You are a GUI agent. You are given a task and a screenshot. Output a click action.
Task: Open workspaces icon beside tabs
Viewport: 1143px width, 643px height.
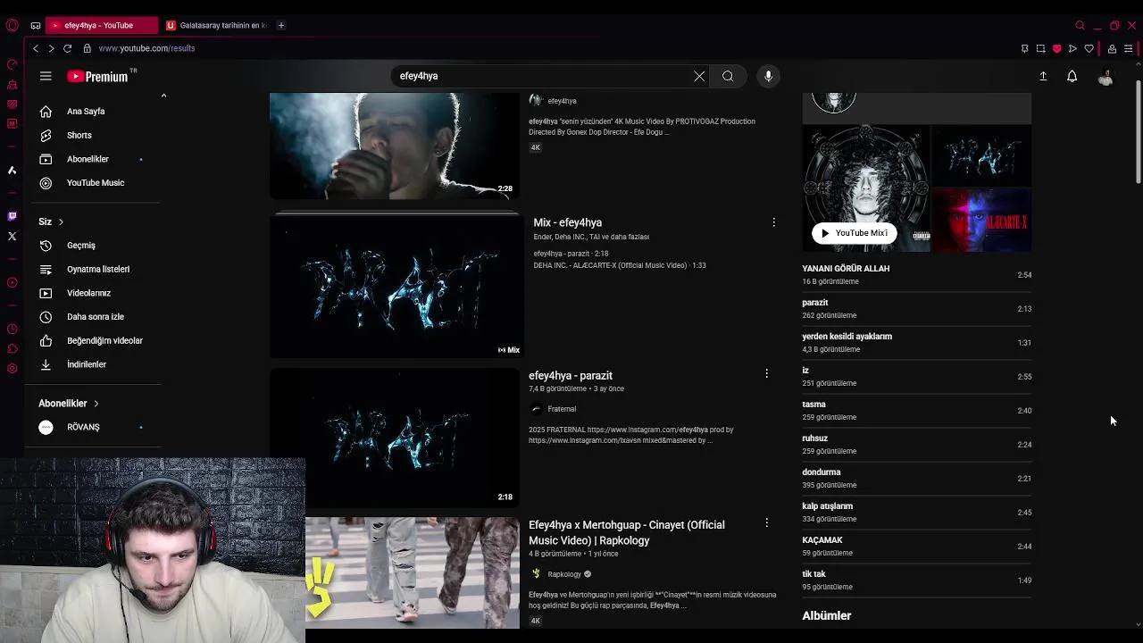click(35, 25)
